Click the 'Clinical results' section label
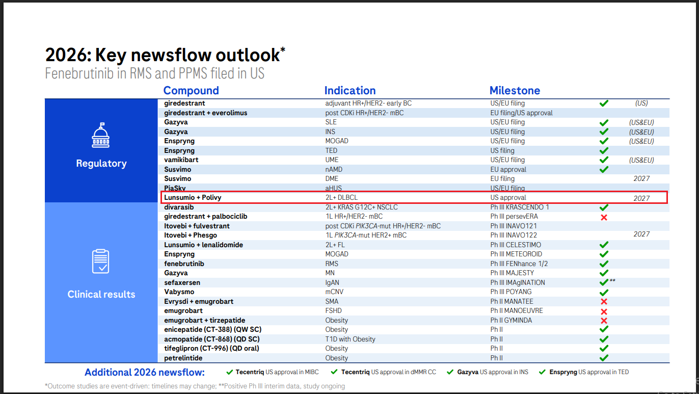Image resolution: width=699 pixels, height=394 pixels. pos(101,294)
